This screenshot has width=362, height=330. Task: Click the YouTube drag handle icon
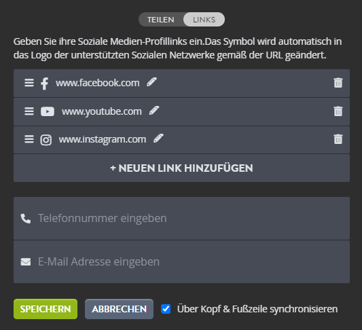click(29, 111)
